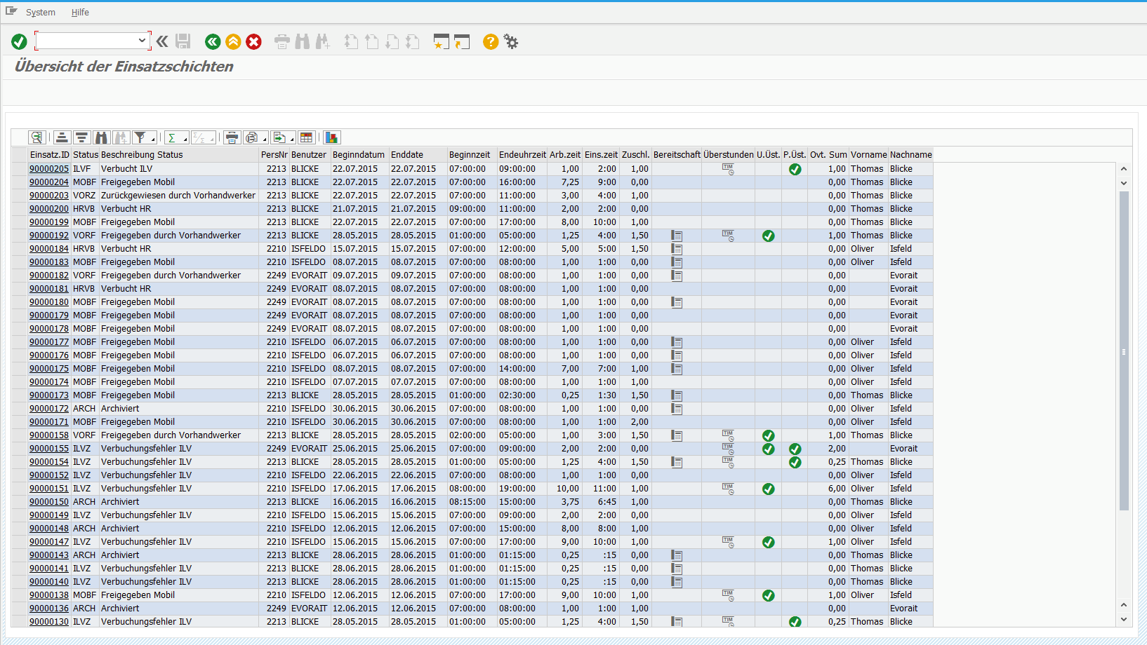Select the row selector for entry 90000204

tap(20, 182)
